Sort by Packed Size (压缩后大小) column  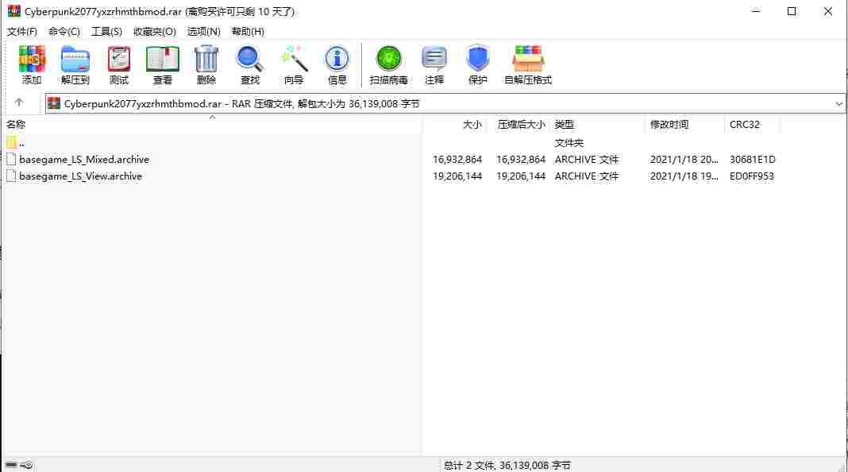[x=521, y=124]
